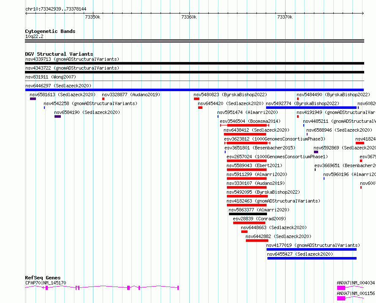Open CFAP70|NM_145170 gene label
Image resolution: width=376 pixels, height=303 pixels.
coord(46,283)
